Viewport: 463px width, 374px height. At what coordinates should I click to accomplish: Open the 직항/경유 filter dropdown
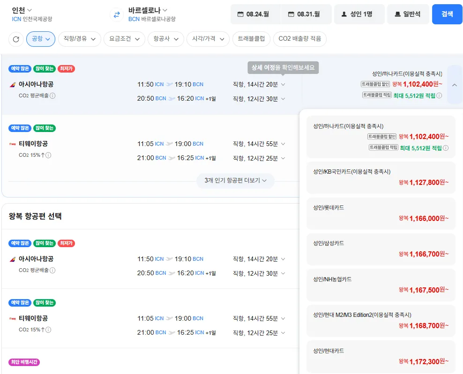[79, 39]
